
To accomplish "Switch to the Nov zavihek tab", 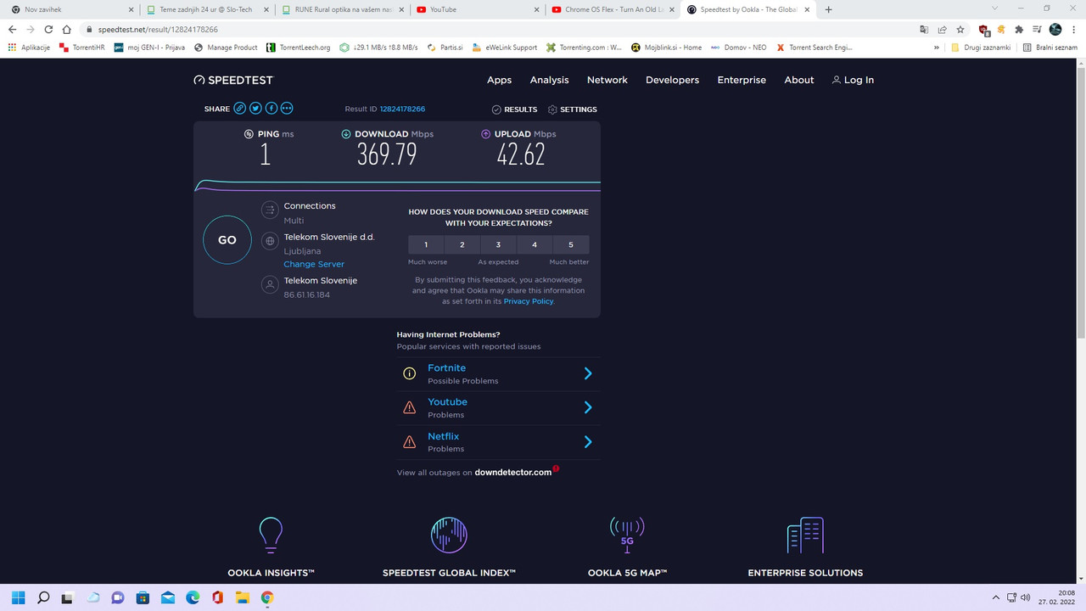I will coord(72,9).
